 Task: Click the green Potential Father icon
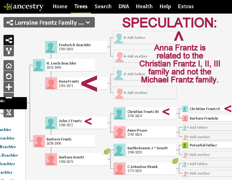[x=185, y=145]
